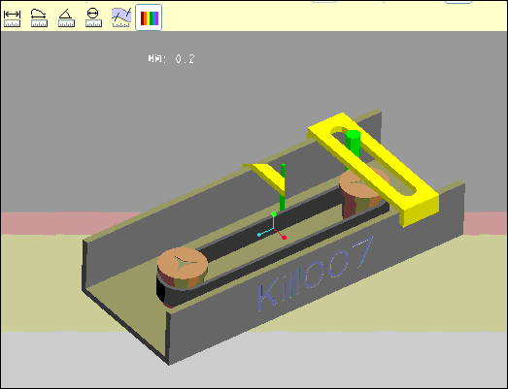
Task: Click the green axis handle of triad
Action: [x=274, y=214]
